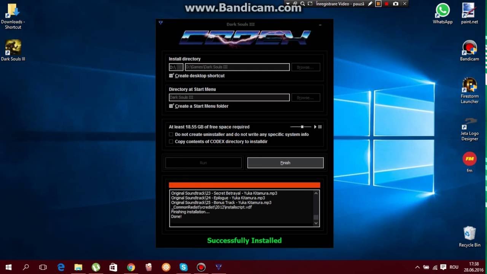Click the 'Done!' line in install log
The image size is (487, 274).
coord(176,217)
